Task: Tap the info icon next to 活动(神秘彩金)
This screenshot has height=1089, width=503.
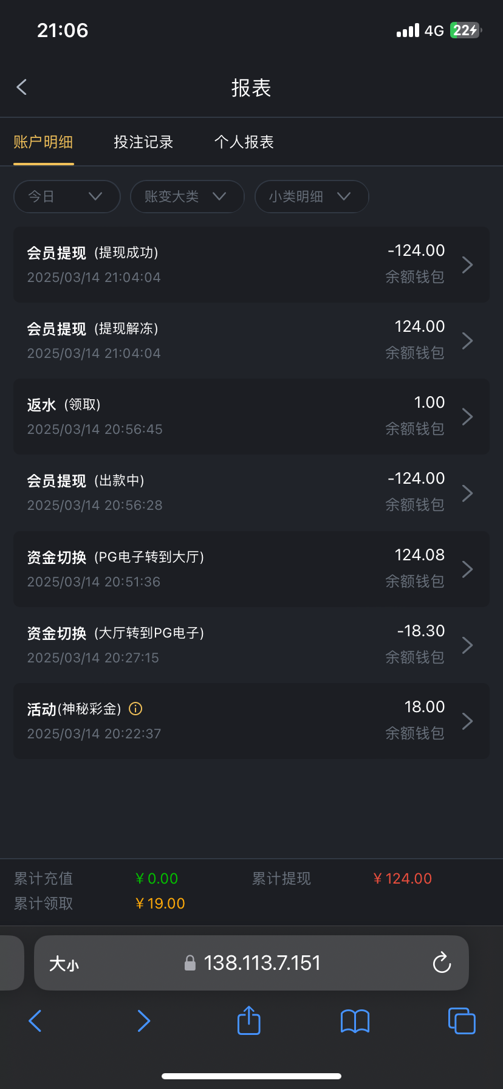Action: (x=136, y=709)
